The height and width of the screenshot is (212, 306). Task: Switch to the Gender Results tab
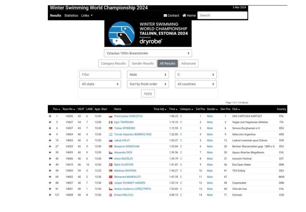(143, 64)
